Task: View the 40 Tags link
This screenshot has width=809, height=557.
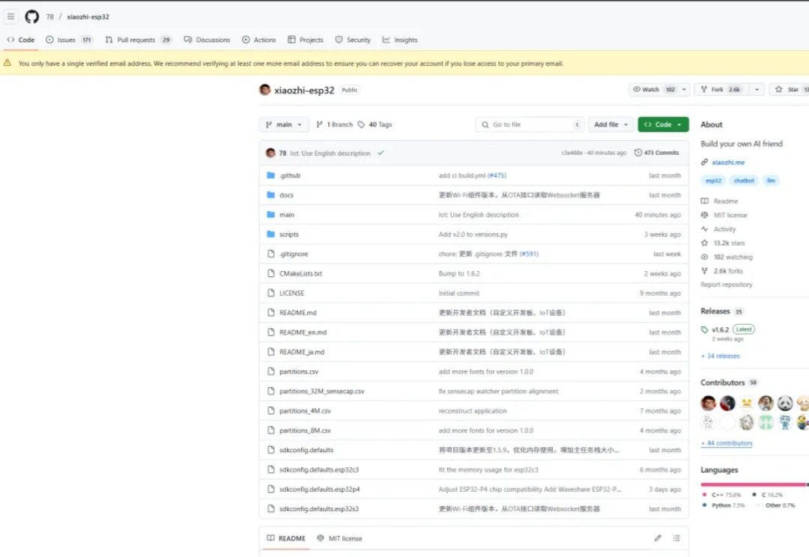Action: coord(375,124)
